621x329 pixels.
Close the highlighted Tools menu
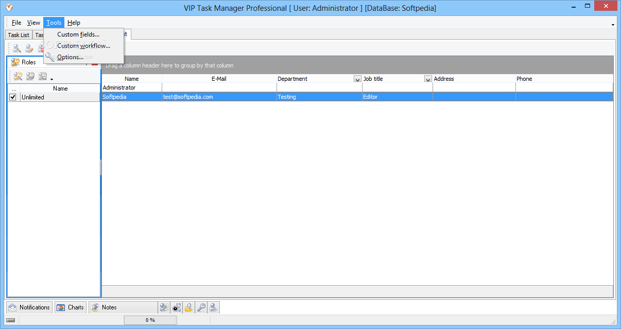click(x=54, y=23)
